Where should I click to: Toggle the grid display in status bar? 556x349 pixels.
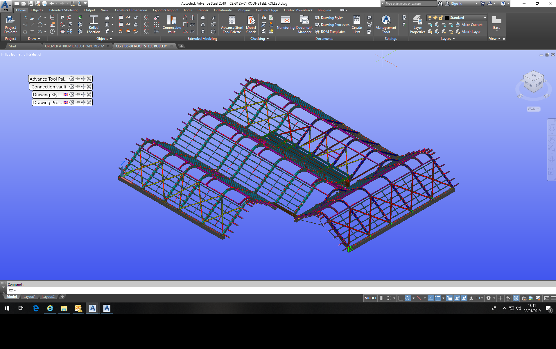(381, 298)
